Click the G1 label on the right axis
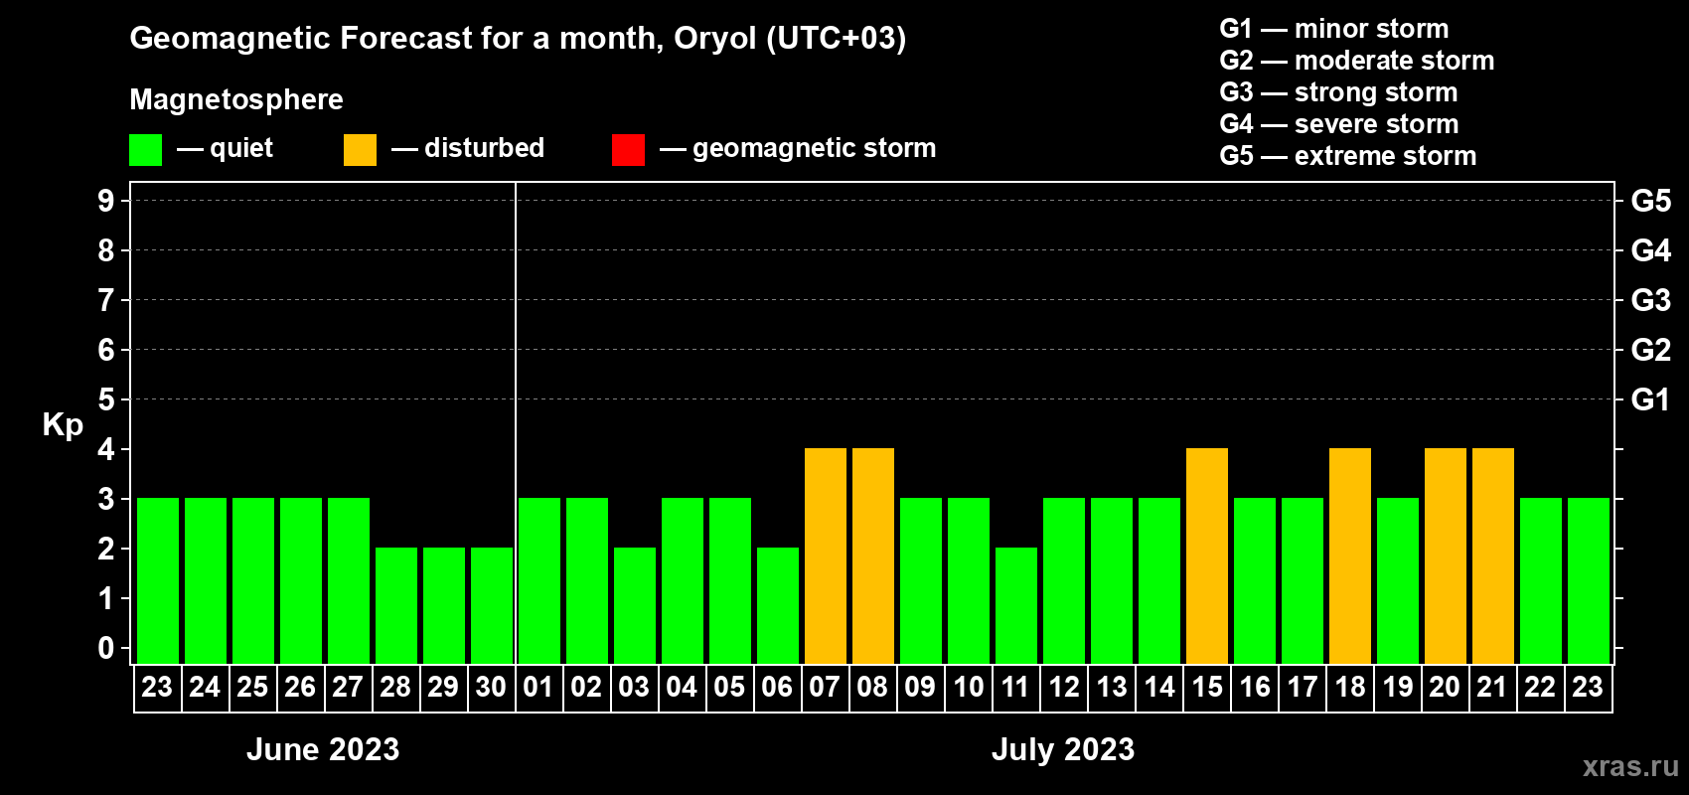This screenshot has height=795, width=1689. click(x=1650, y=399)
